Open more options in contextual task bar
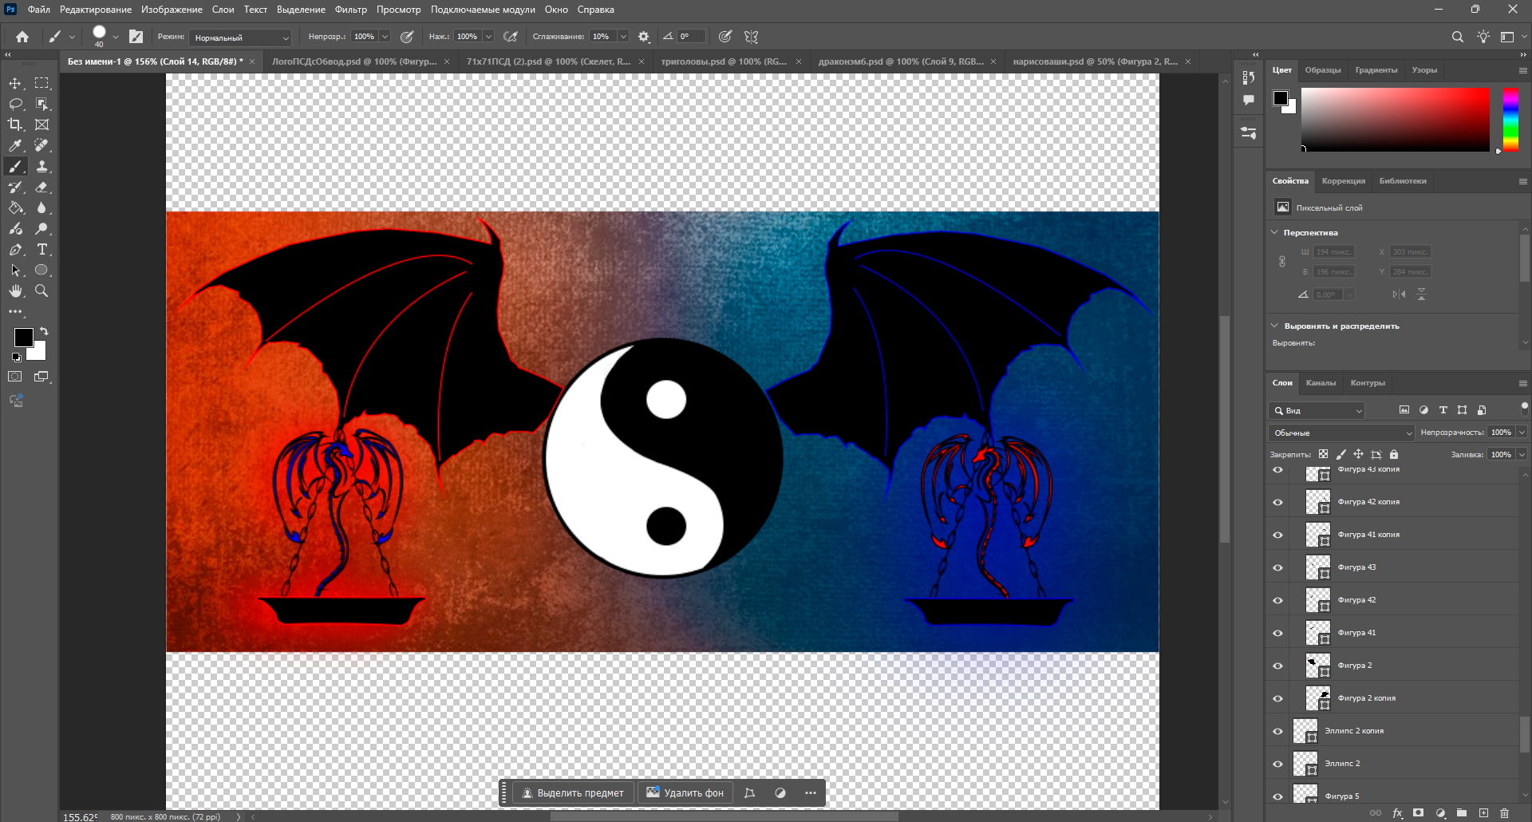The width and height of the screenshot is (1532, 822). click(x=811, y=793)
